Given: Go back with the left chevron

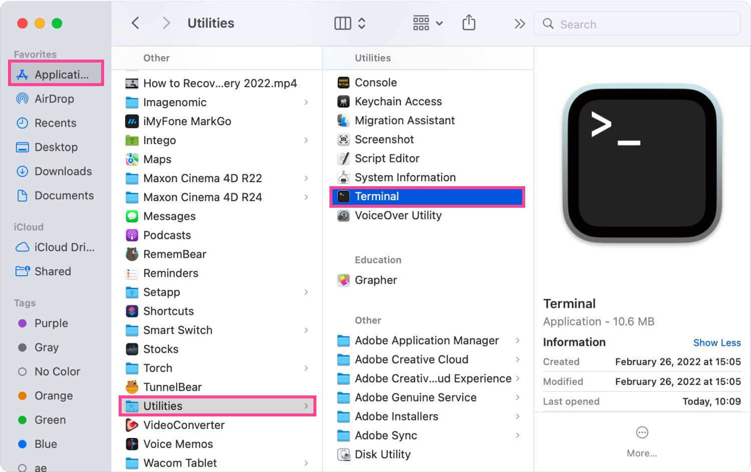Looking at the screenshot, I should pyautogui.click(x=135, y=23).
